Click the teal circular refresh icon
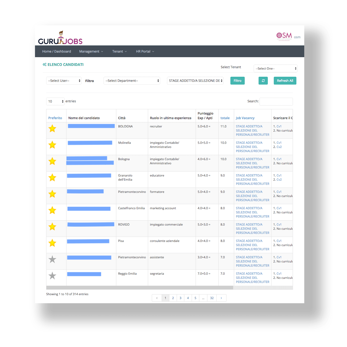347x347 pixels. (263, 80)
